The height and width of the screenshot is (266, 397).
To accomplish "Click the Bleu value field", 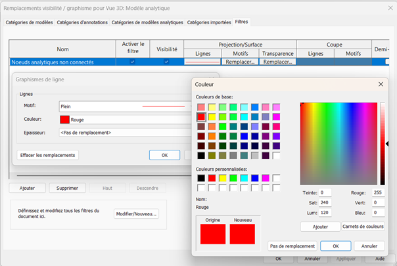I will [378, 213].
